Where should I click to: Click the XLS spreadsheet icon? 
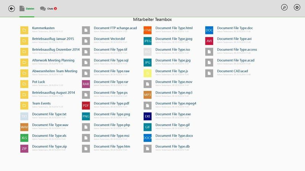pyautogui.click(x=24, y=138)
